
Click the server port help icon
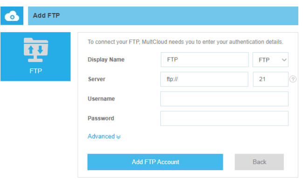(293, 79)
